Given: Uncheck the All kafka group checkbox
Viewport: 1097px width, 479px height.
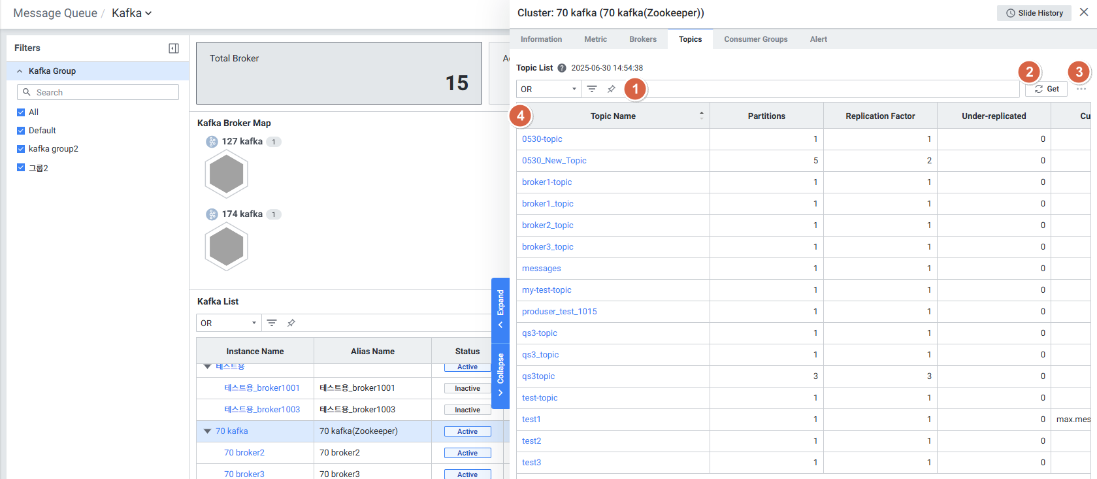Looking at the screenshot, I should tap(21, 112).
